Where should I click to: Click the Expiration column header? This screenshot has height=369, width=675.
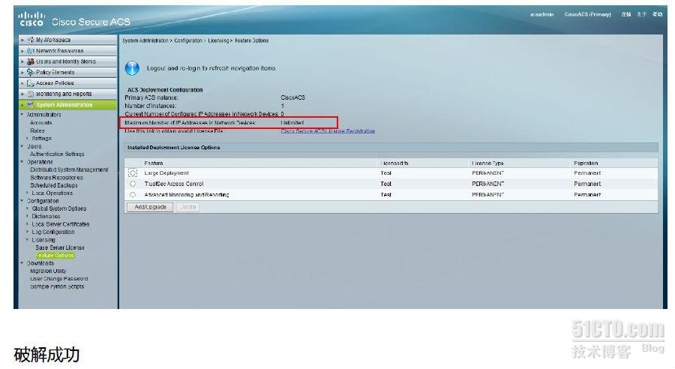click(x=586, y=163)
